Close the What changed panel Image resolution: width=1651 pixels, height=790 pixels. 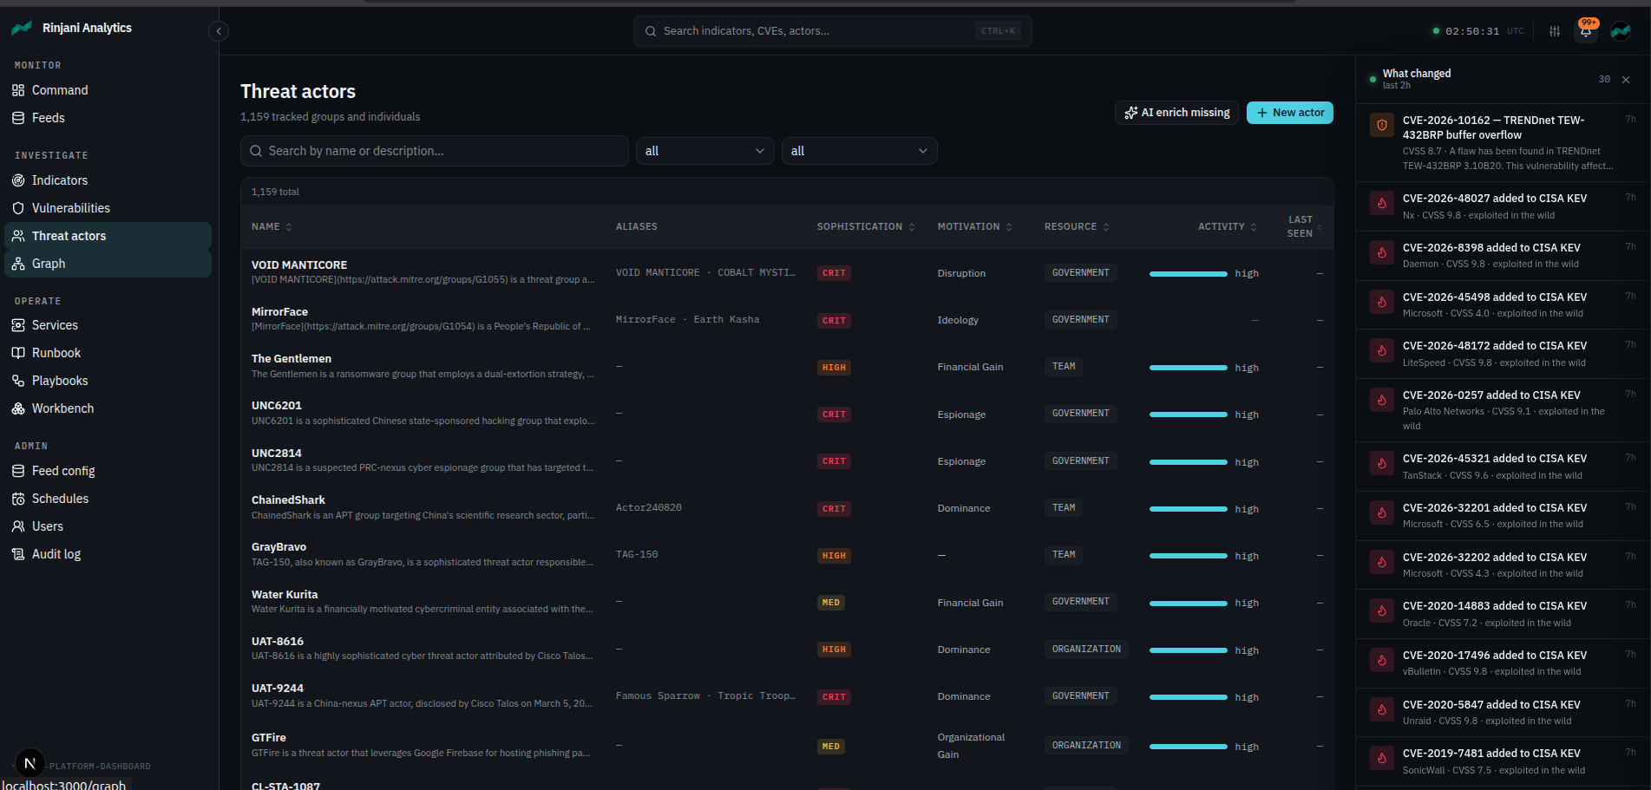click(x=1626, y=80)
